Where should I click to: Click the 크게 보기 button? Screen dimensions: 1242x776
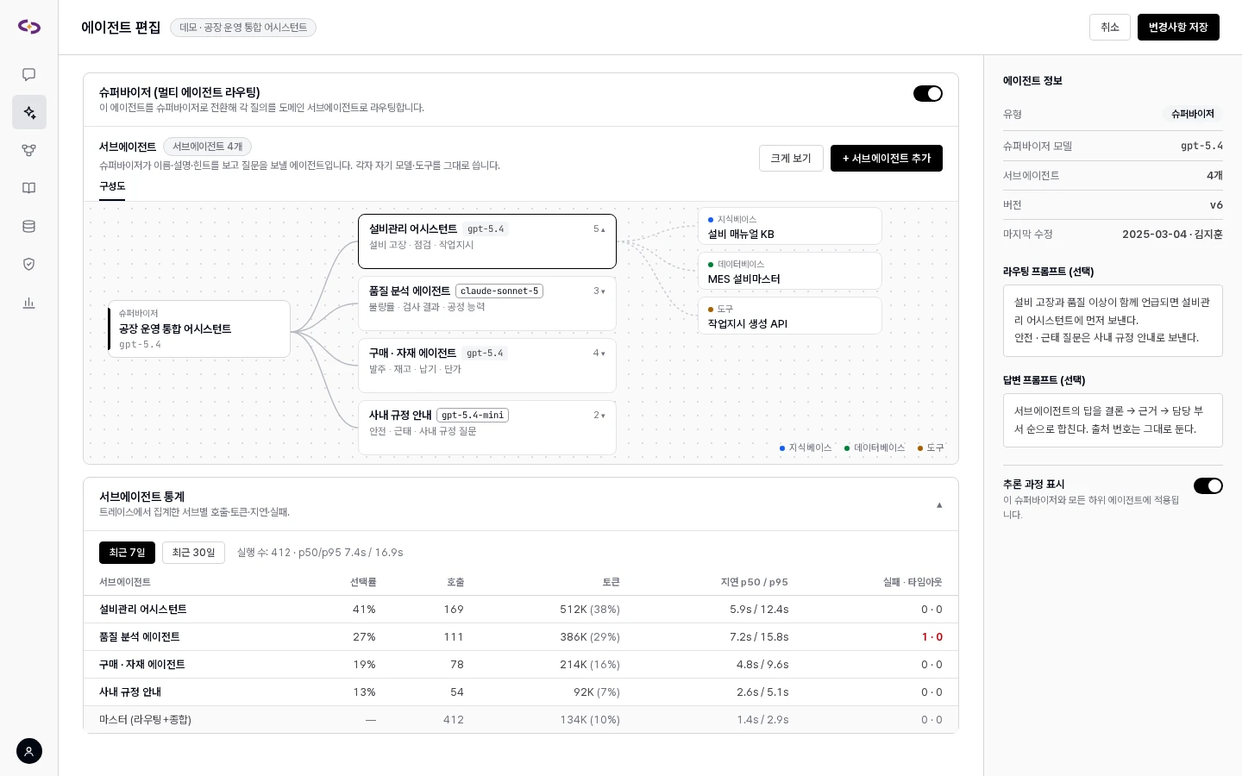(791, 159)
